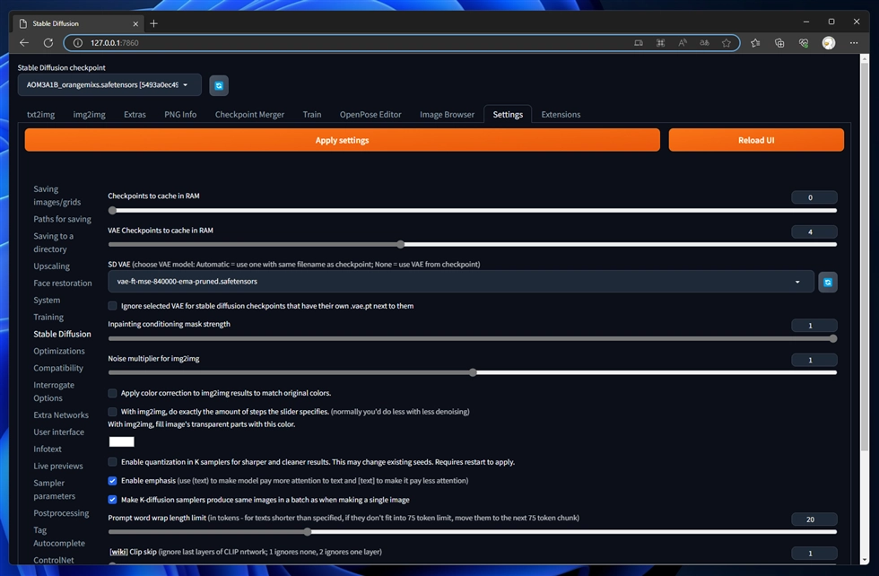Check img2img exact steps option
This screenshot has height=576, width=879.
coord(113,412)
